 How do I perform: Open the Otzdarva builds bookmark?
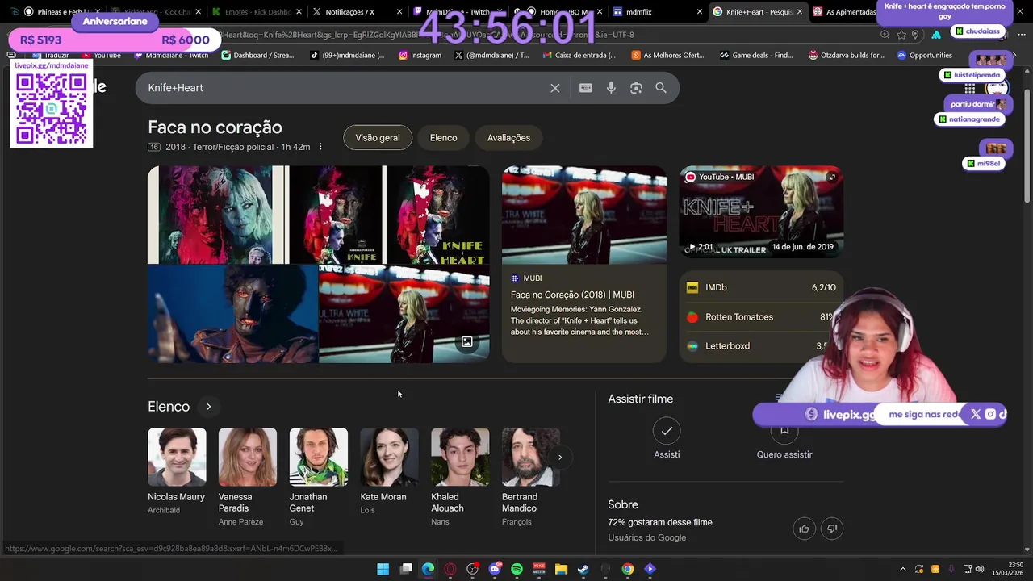click(846, 56)
